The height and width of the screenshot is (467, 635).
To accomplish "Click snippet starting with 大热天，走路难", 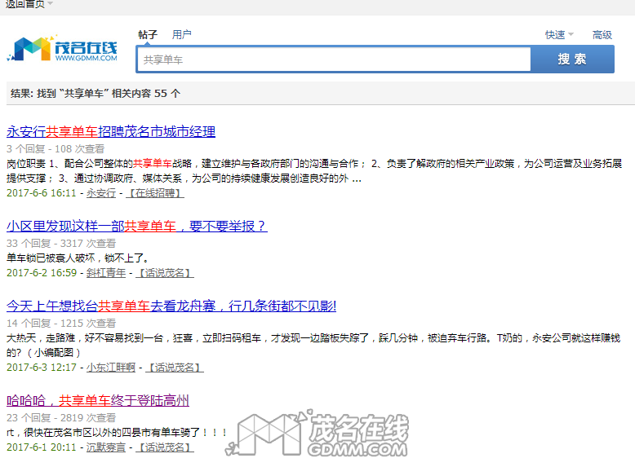I will (x=313, y=346).
